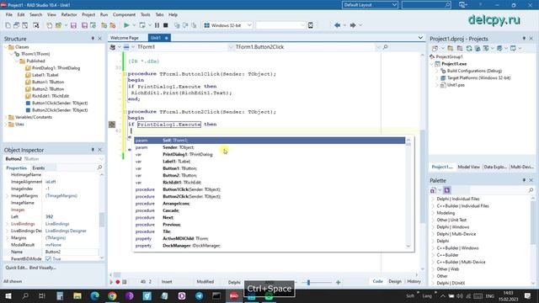The image size is (539, 303).
Task: Expand ImageMargins property
Action: coord(8,196)
